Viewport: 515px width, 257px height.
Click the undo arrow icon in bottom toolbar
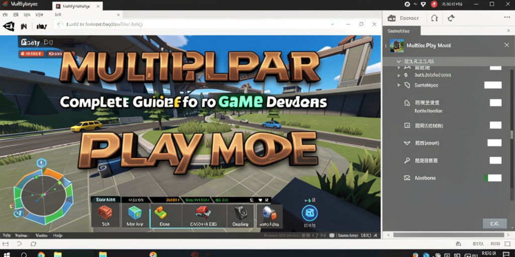click(19, 244)
